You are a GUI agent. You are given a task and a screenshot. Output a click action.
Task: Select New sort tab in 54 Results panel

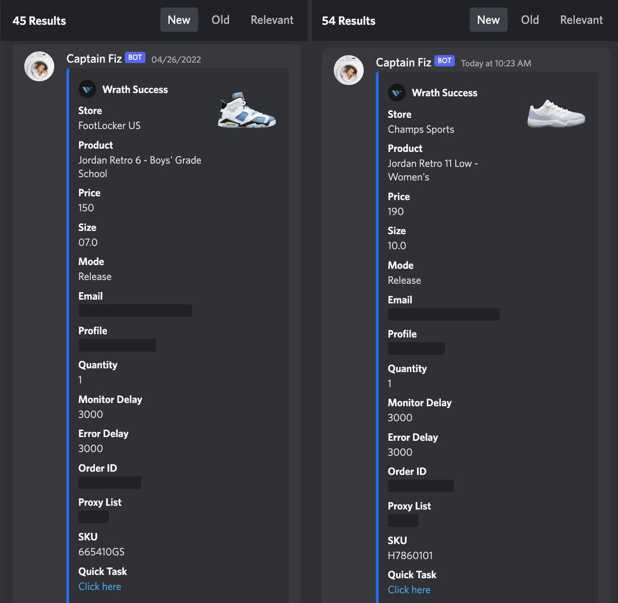pos(488,20)
